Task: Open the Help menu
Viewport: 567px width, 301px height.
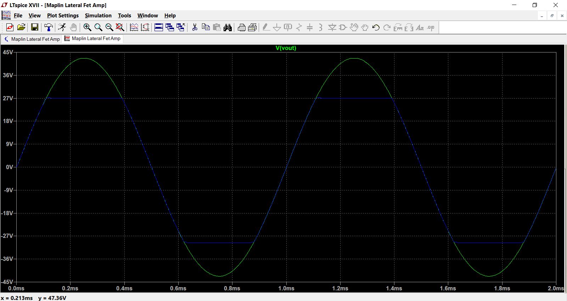Action: point(170,16)
